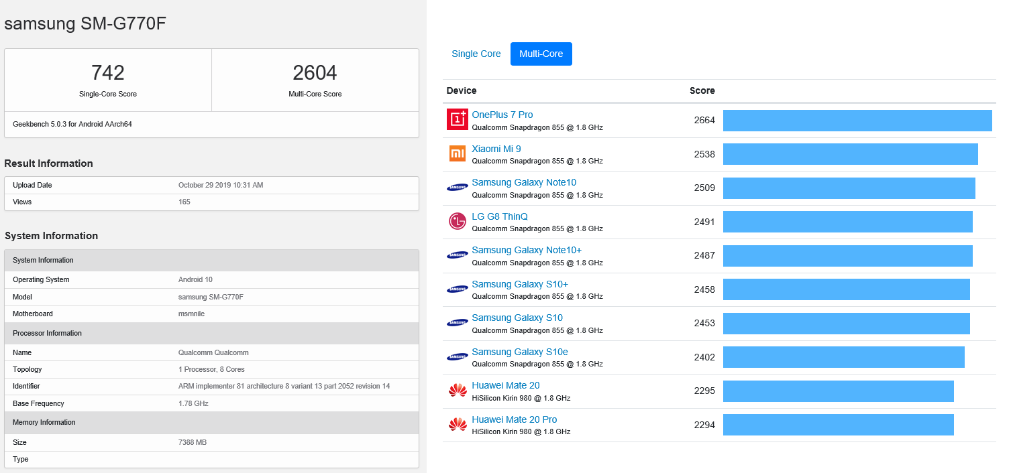Viewport: 1013px width, 473px height.
Task: Select the Multi-Core tab
Action: [541, 54]
